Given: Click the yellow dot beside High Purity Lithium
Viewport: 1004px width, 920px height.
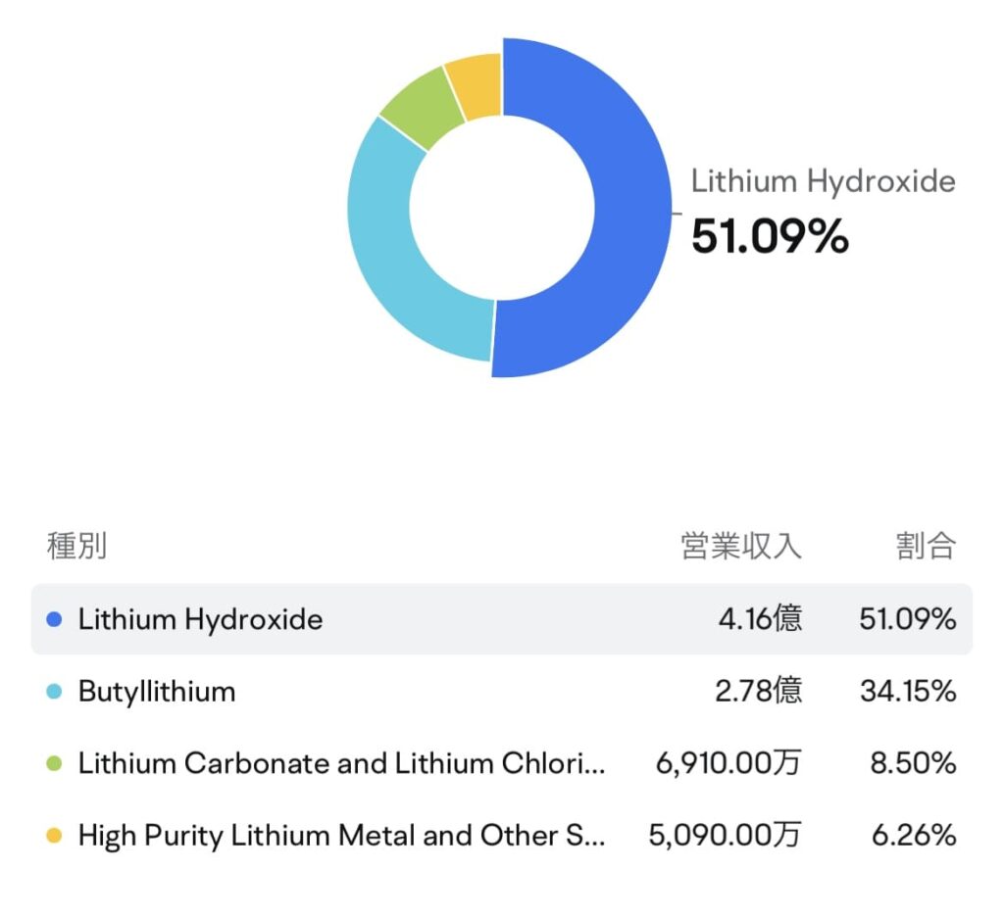Looking at the screenshot, I should [x=55, y=836].
